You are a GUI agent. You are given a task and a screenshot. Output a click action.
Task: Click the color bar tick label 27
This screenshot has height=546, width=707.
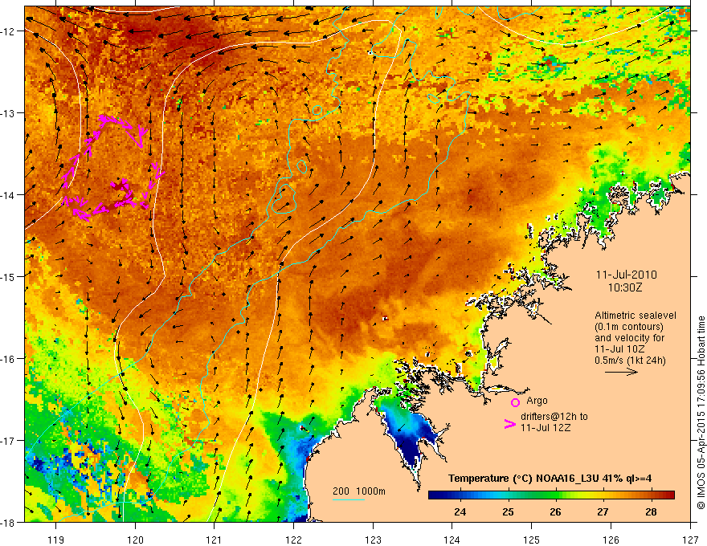[x=603, y=511]
